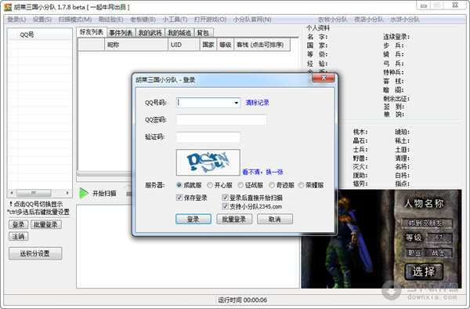Click the 运行时间 status bar text

pos(243,300)
